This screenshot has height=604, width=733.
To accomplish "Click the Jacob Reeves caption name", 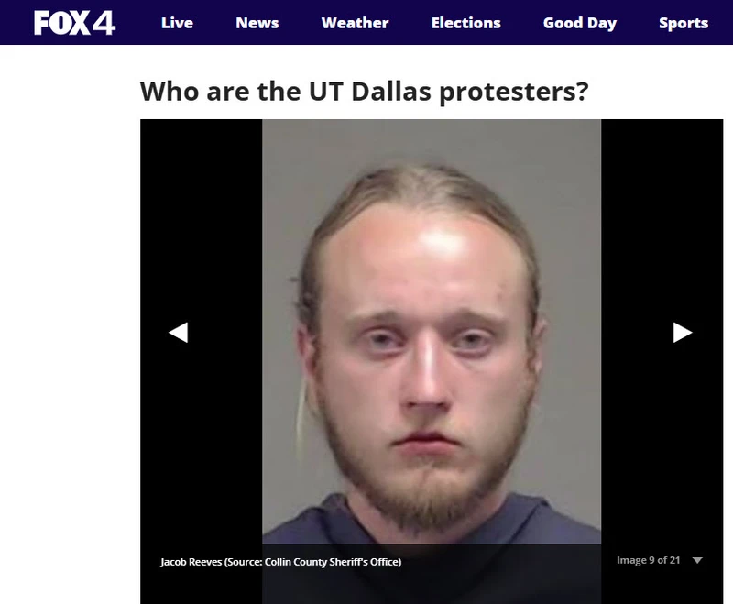I will pos(191,562).
